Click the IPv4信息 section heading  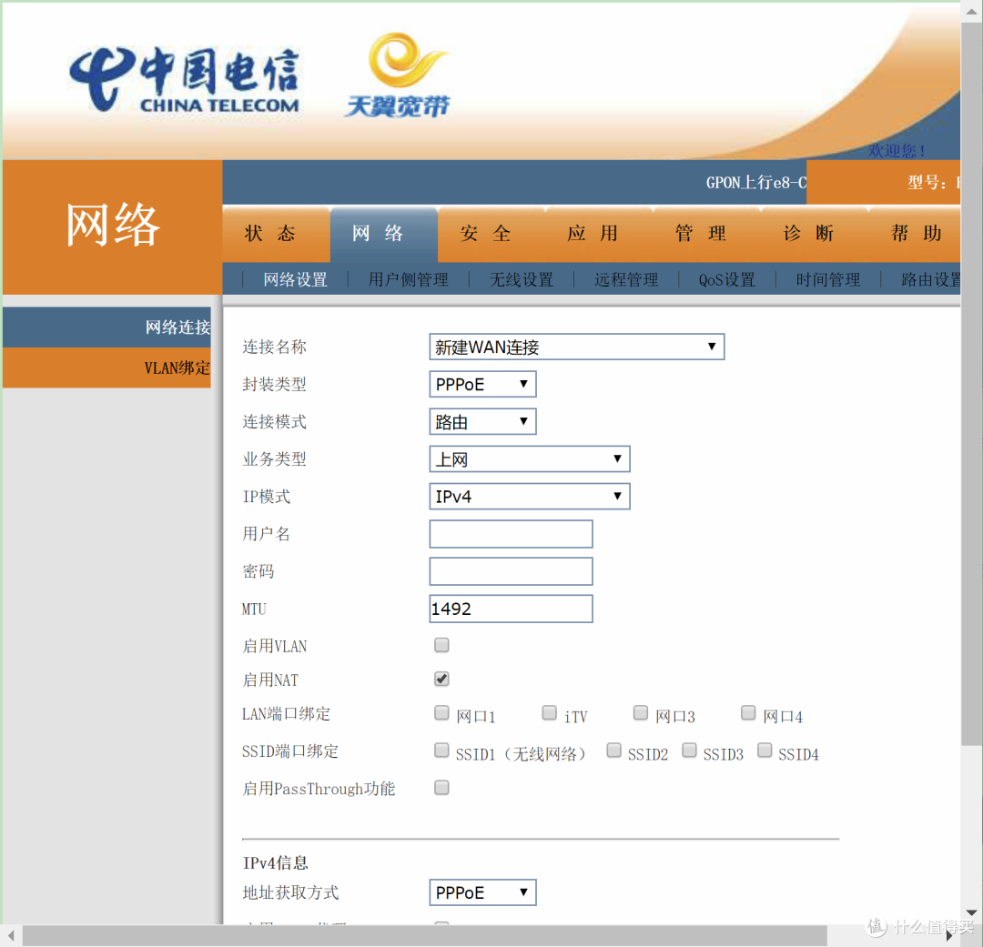275,863
